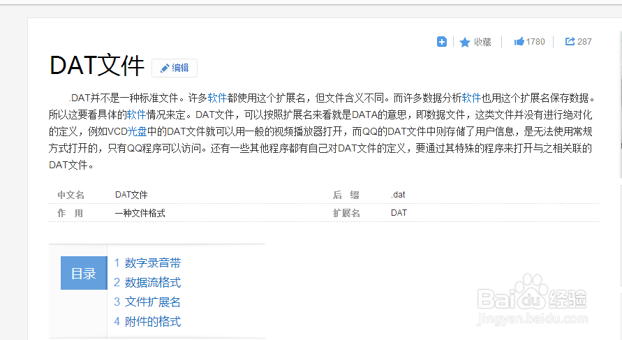Click the like count 1780
Screen dimensions: 622x340
pyautogui.click(x=535, y=42)
